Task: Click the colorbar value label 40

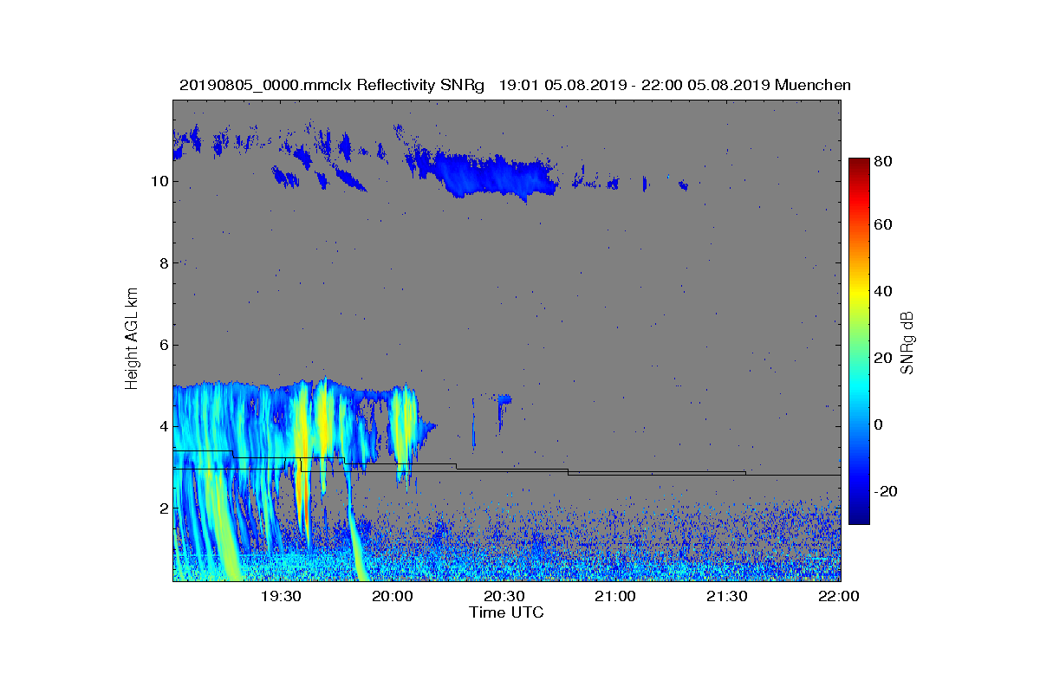Action: [x=884, y=291]
